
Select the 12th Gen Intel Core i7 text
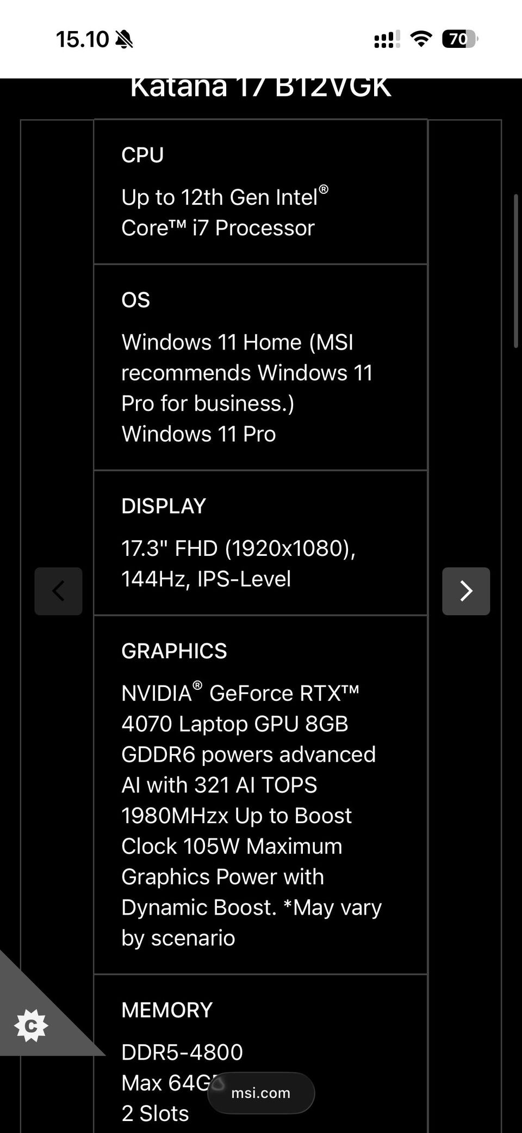coord(224,212)
